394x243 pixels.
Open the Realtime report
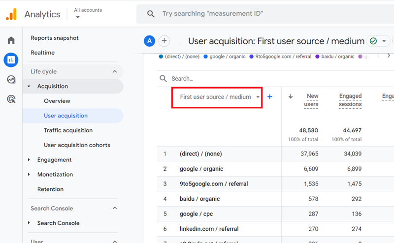tap(42, 53)
